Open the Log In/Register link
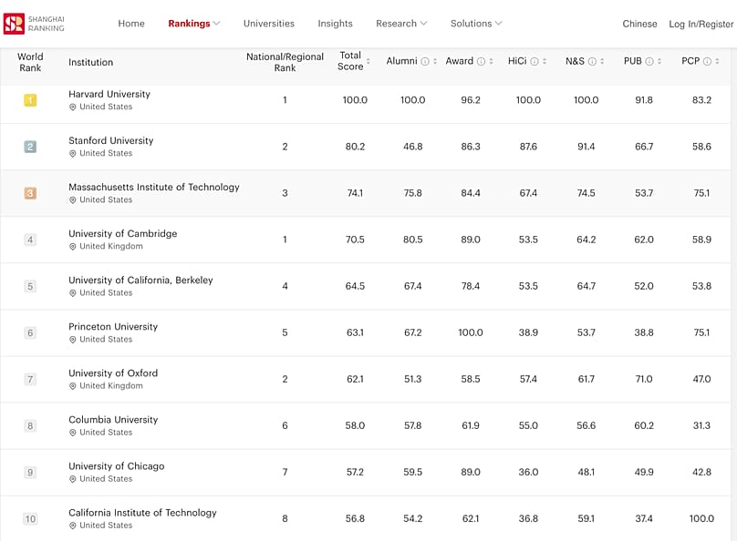This screenshot has width=737, height=541. 701,24
